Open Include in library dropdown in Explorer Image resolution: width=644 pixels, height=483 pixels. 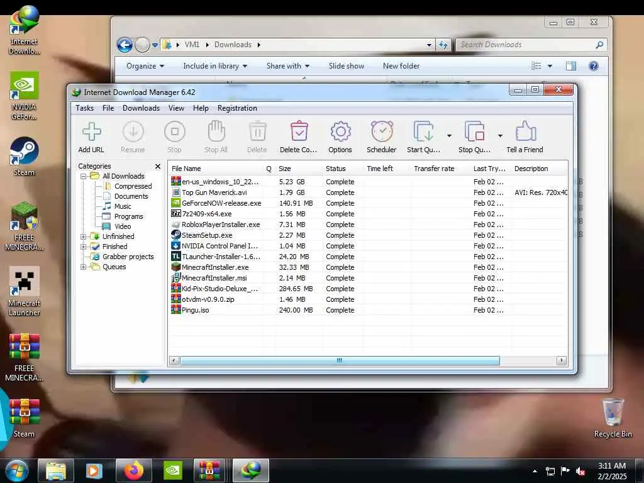click(x=215, y=65)
